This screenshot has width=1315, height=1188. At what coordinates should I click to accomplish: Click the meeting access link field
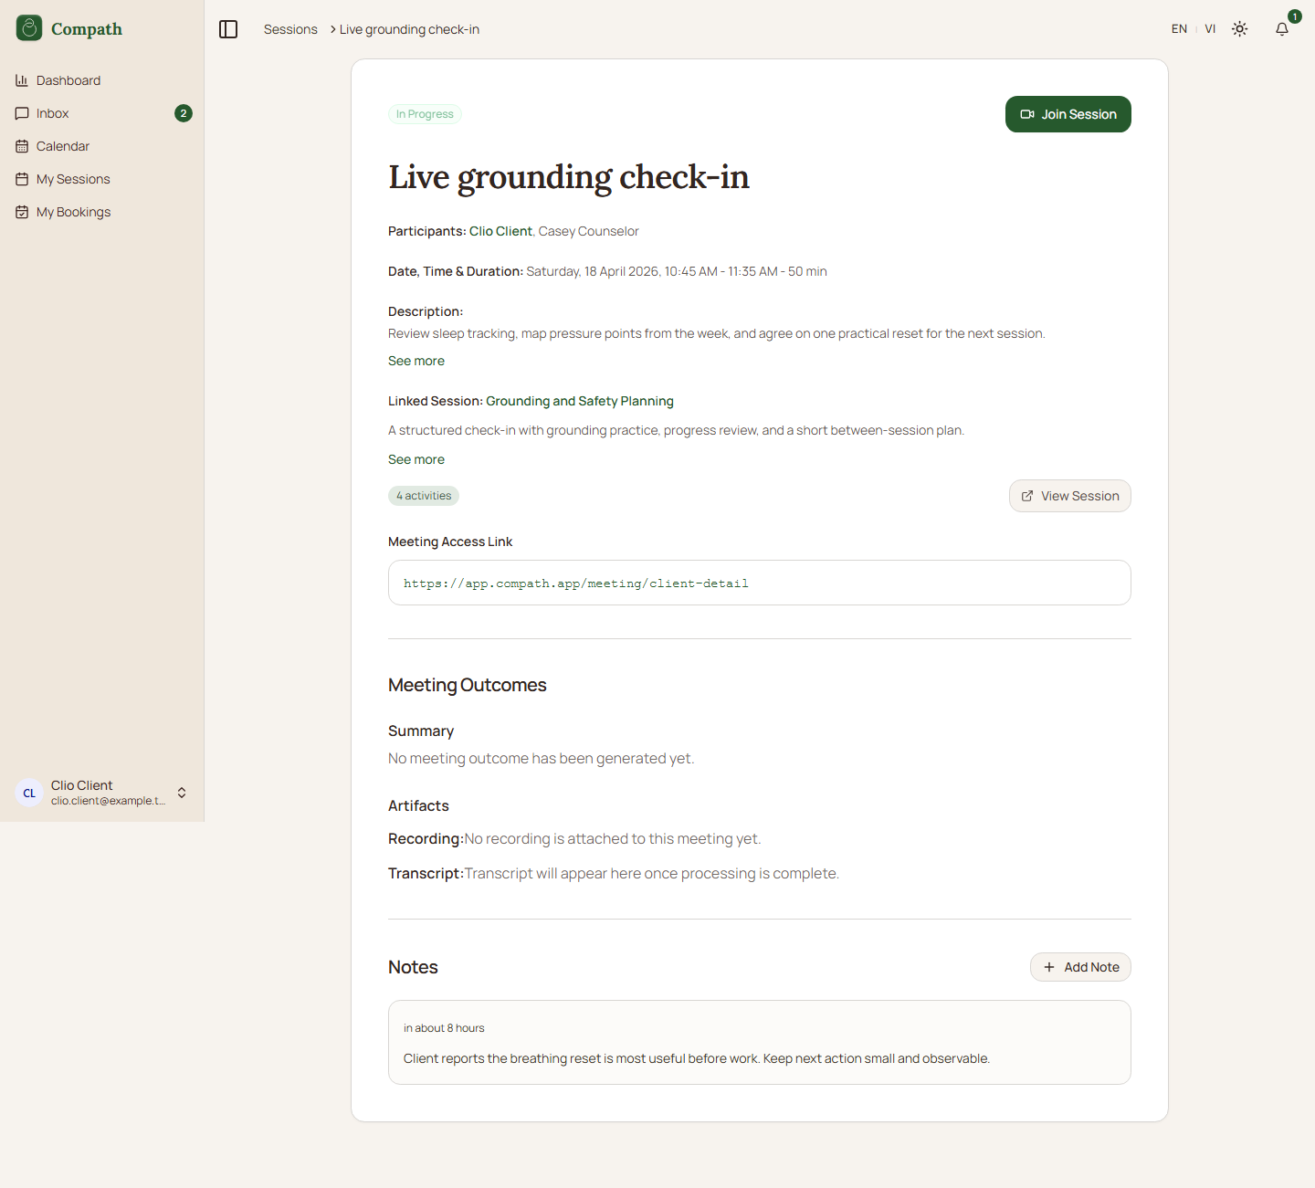[759, 583]
